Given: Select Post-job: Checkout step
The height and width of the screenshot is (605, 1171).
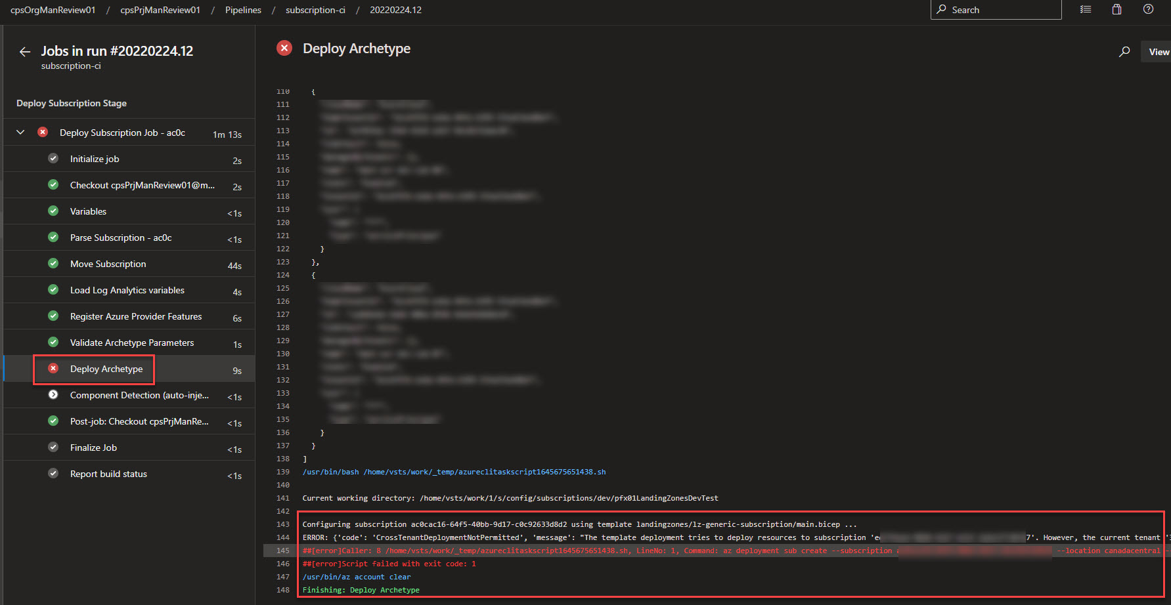Looking at the screenshot, I should click(129, 421).
